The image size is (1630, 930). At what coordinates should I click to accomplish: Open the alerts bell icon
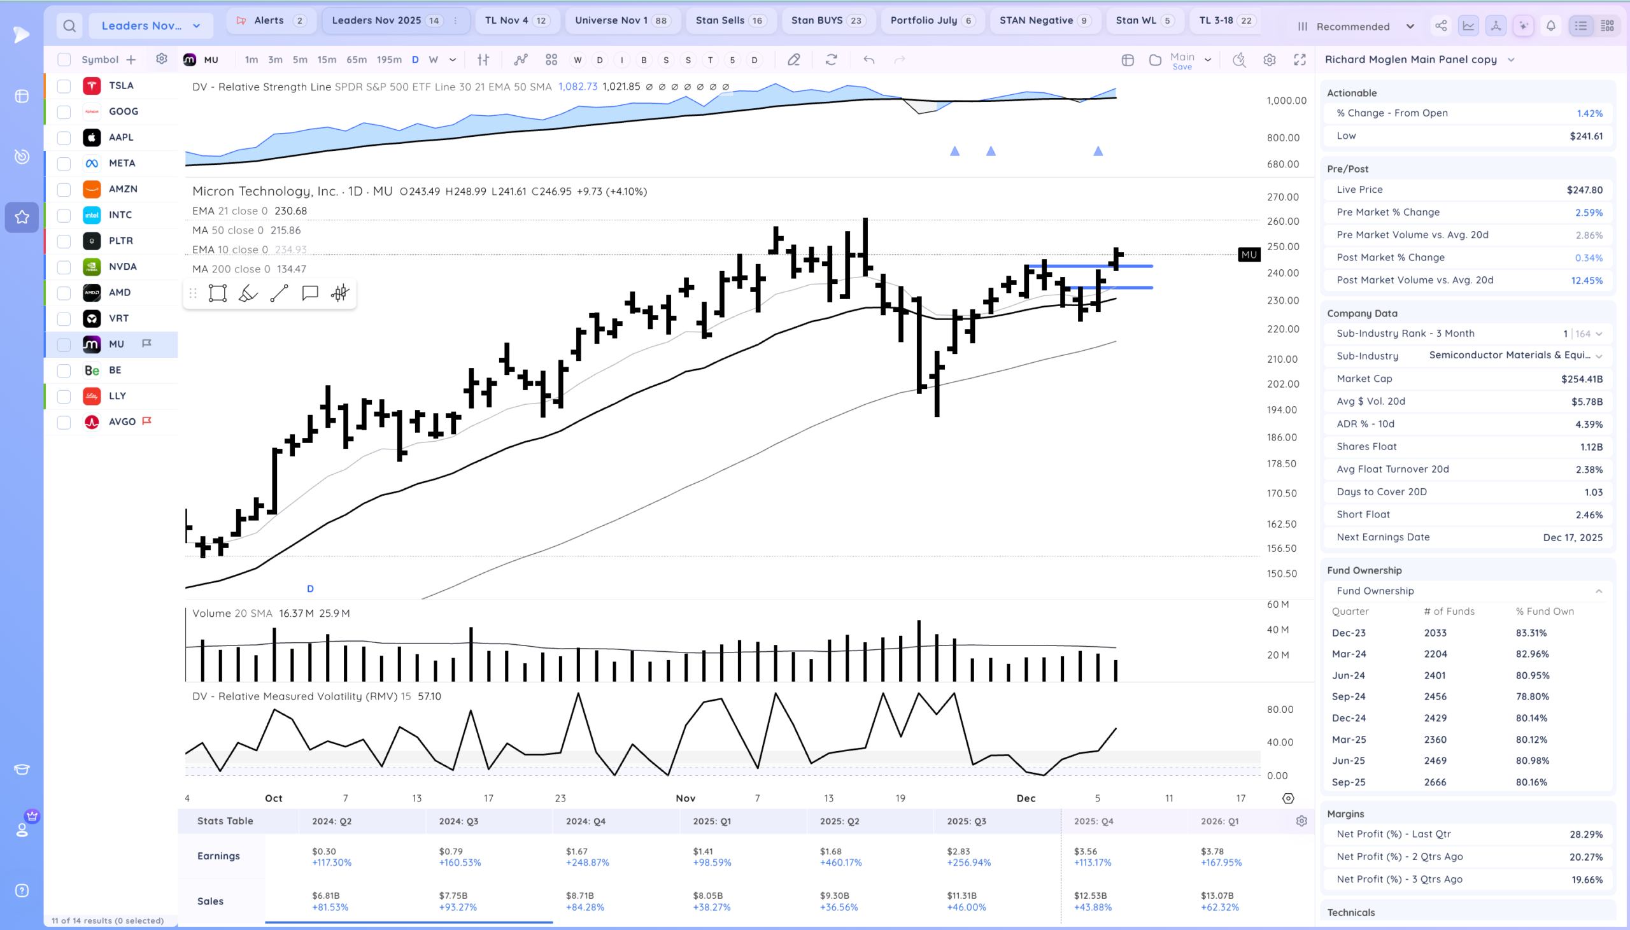click(1551, 25)
